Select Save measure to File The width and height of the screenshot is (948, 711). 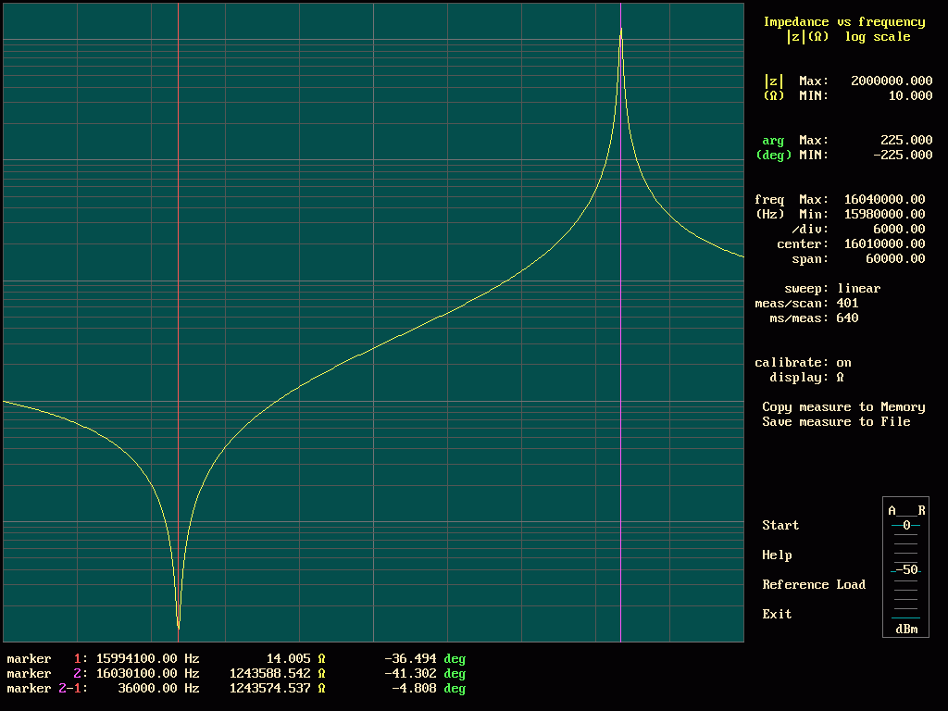coord(836,421)
